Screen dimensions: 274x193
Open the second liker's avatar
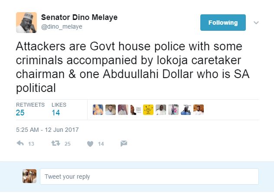111,110
